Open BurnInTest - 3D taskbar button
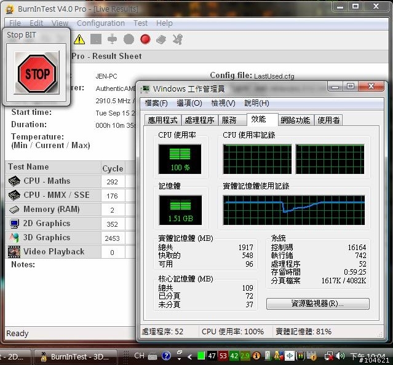 point(76,356)
